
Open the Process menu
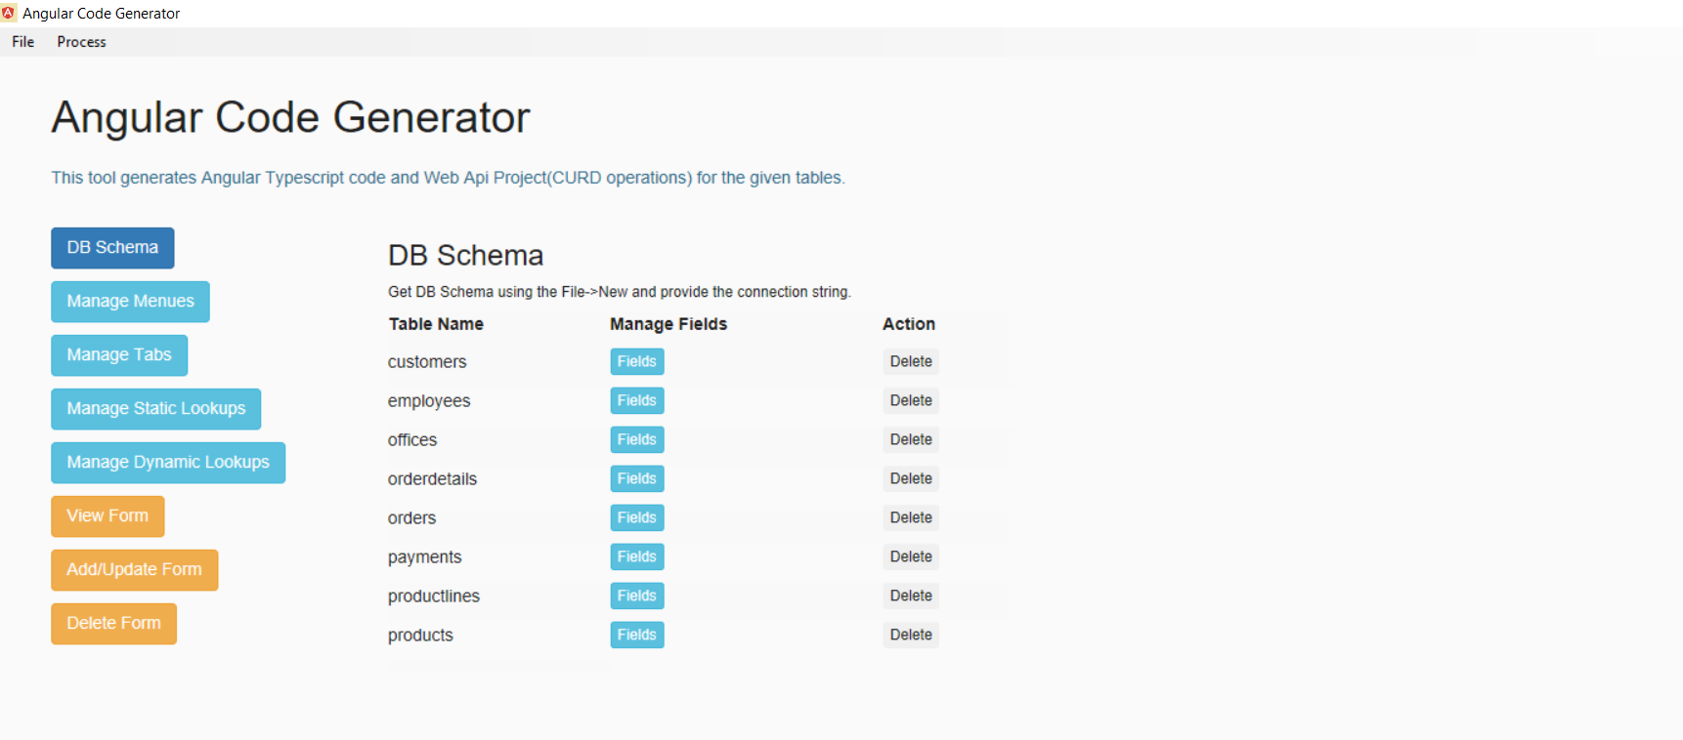[x=81, y=42]
